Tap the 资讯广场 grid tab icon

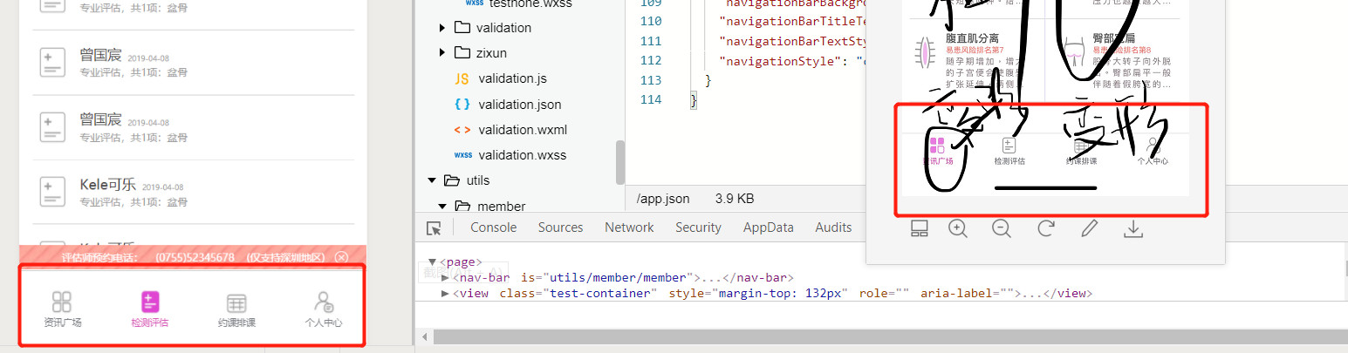coord(62,302)
